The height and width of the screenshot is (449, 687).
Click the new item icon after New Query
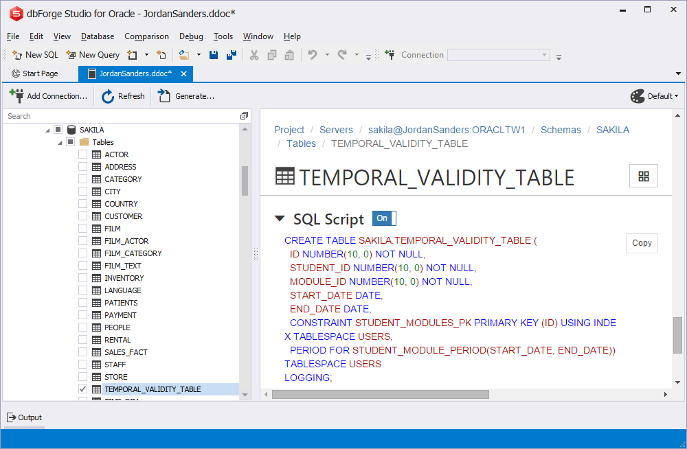(x=132, y=55)
